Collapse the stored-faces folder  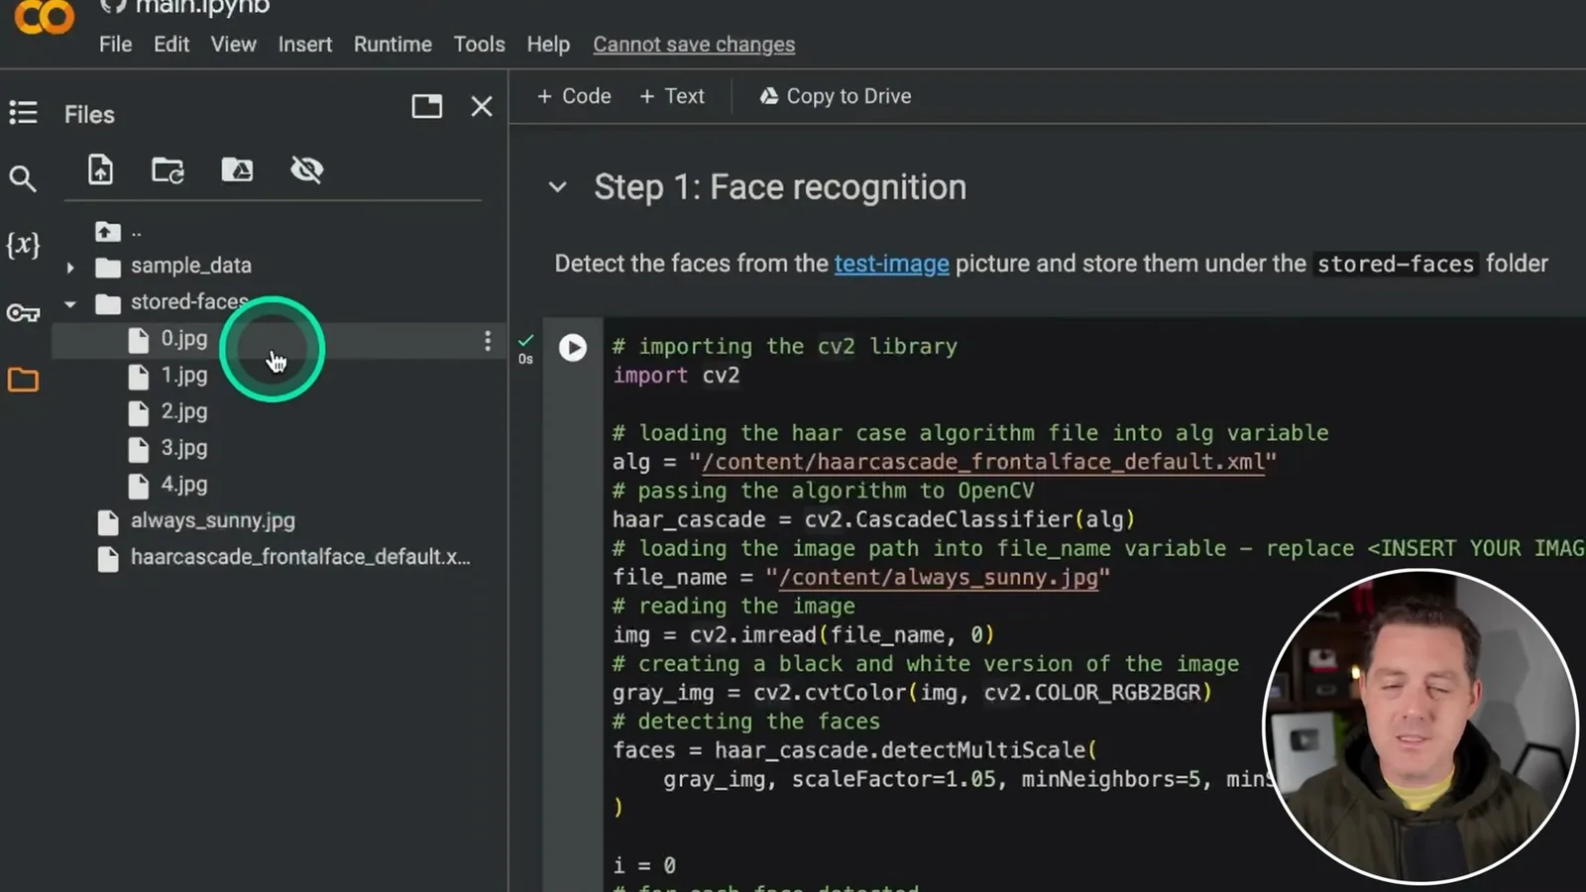[x=70, y=303]
